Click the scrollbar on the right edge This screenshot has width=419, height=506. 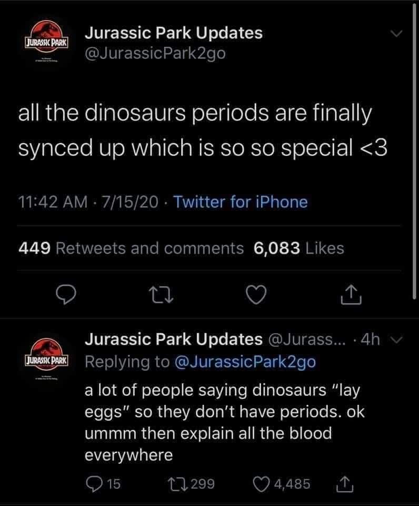(x=415, y=158)
